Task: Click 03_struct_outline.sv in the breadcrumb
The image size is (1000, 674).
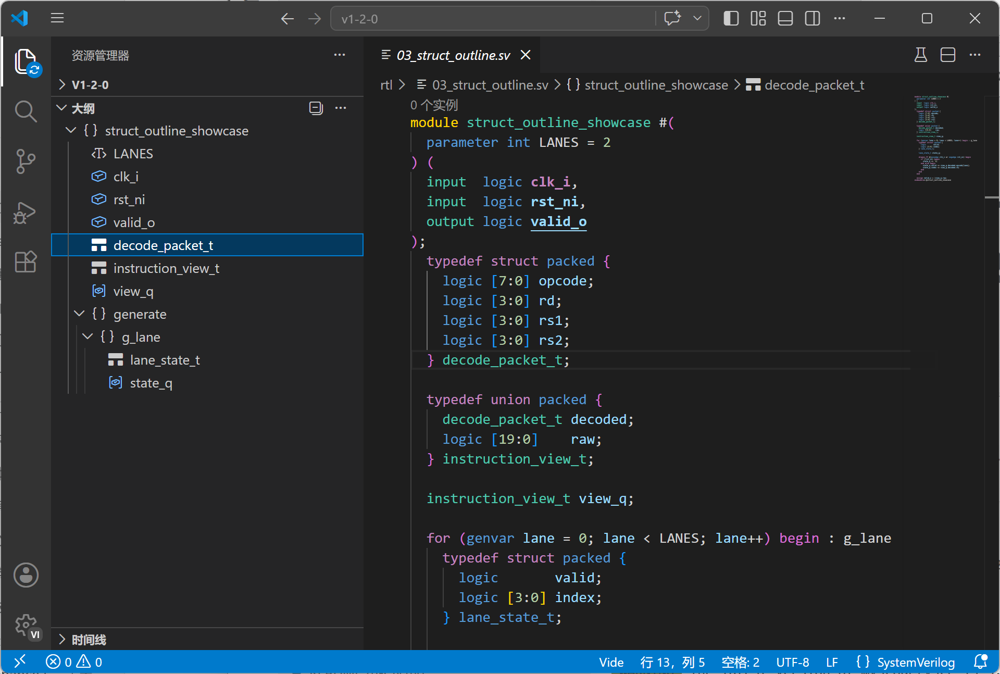Action: pos(490,85)
